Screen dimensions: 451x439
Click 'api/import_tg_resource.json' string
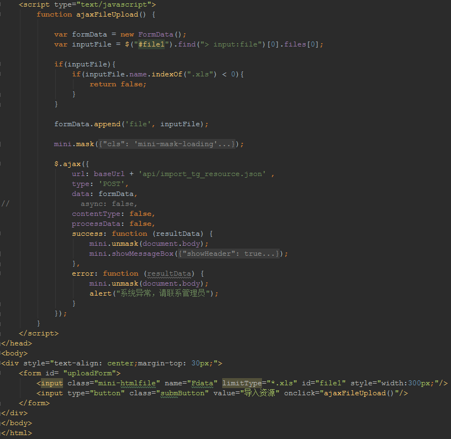pos(202,174)
